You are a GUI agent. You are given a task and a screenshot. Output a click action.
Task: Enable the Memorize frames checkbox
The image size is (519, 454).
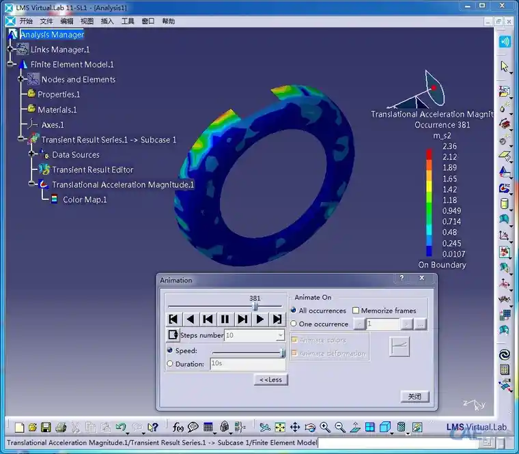pyautogui.click(x=356, y=311)
